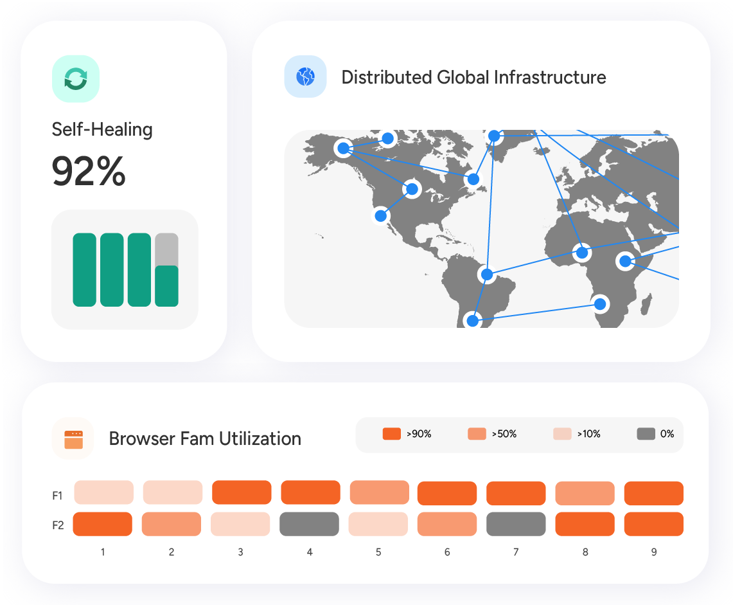Open the Browser Fam Utilization panel icon
The width and height of the screenshot is (733, 605).
click(73, 438)
